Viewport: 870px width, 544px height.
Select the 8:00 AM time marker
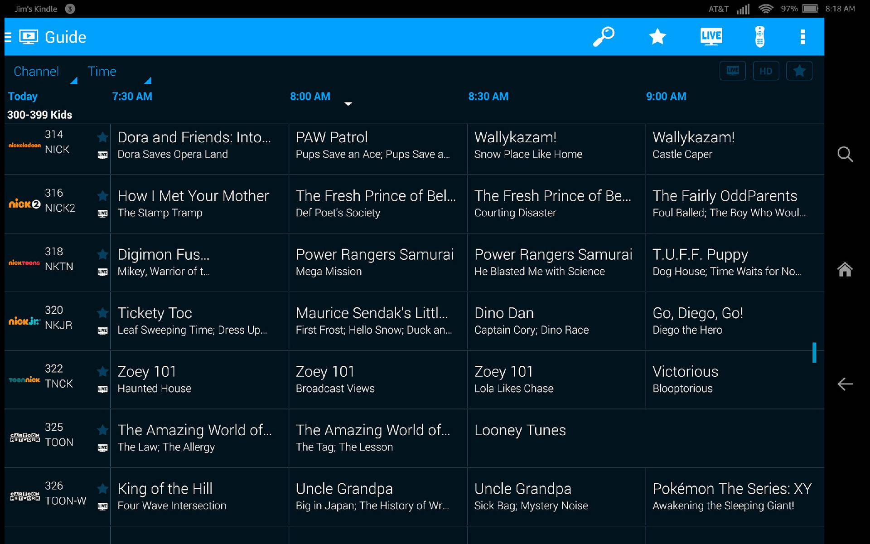310,97
